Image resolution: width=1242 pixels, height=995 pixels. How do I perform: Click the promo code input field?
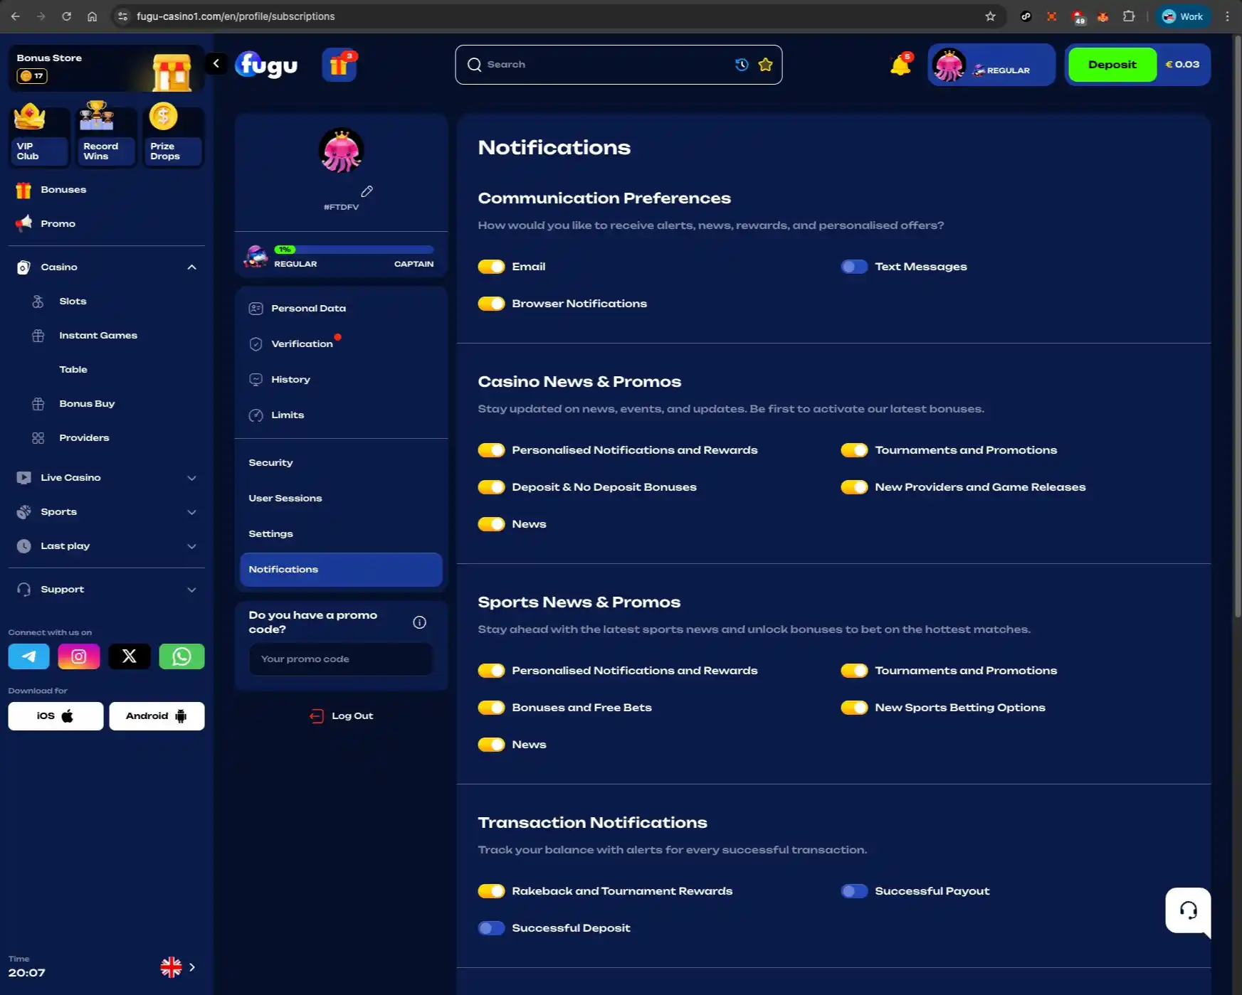tap(341, 659)
